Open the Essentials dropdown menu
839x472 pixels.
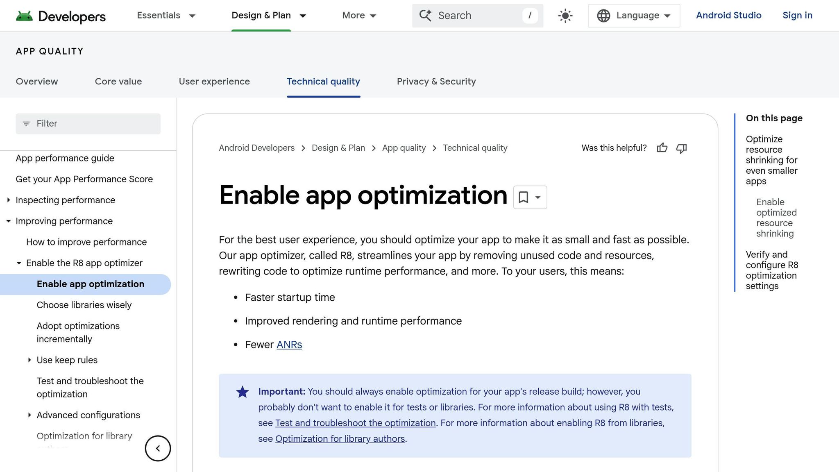click(166, 16)
